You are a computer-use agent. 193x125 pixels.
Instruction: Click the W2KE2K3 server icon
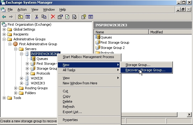tap(27, 83)
